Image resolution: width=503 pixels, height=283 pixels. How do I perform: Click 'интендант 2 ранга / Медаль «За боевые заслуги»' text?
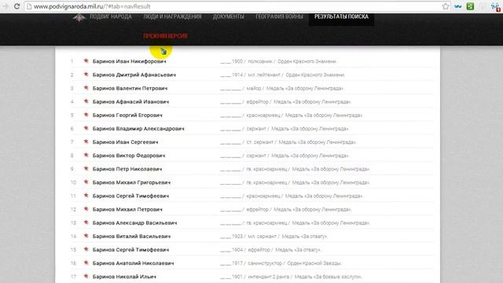pyautogui.click(x=305, y=277)
